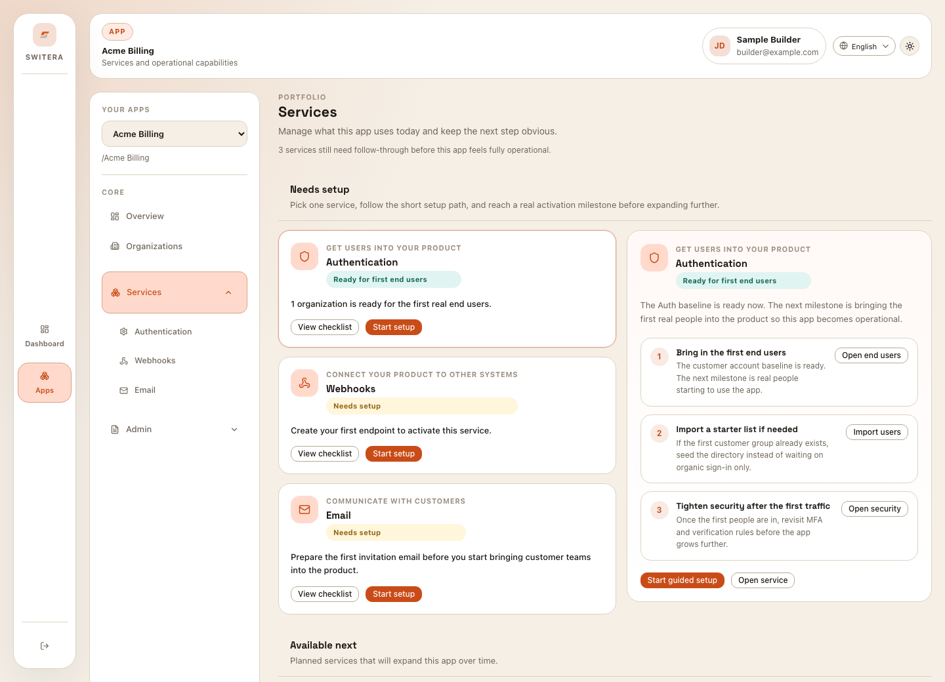This screenshot has width=945, height=682.
Task: Start setup for Webhooks
Action: point(394,454)
